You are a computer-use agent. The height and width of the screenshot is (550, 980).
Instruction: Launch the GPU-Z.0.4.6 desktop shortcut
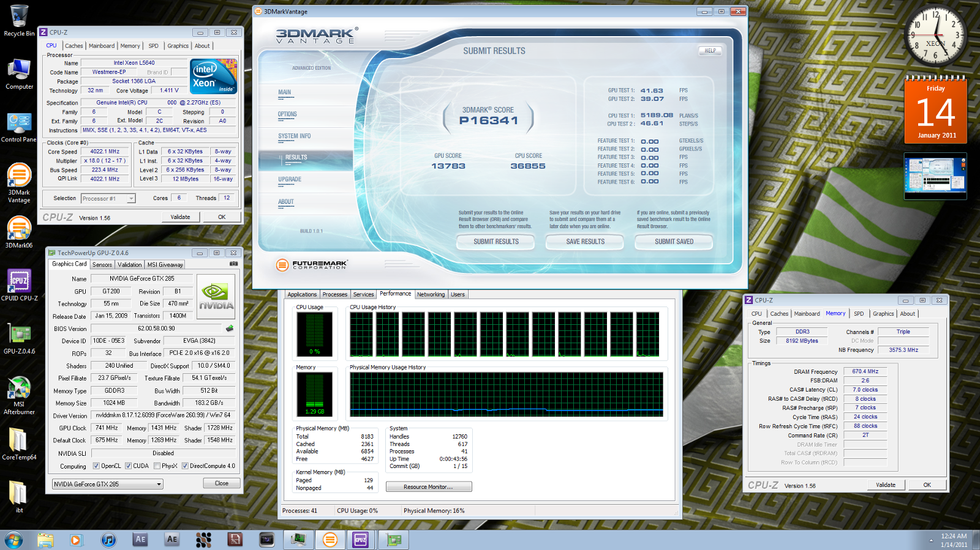click(x=19, y=338)
